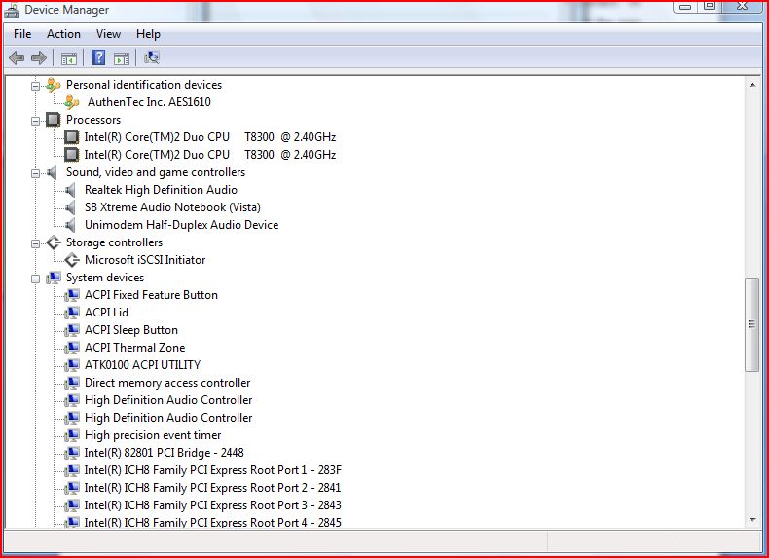Select Unimodem Half-Duplex Audio Device text

pyautogui.click(x=181, y=225)
